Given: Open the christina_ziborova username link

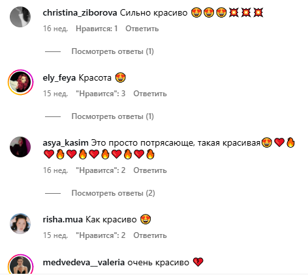Looking at the screenshot, I should tap(80, 13).
